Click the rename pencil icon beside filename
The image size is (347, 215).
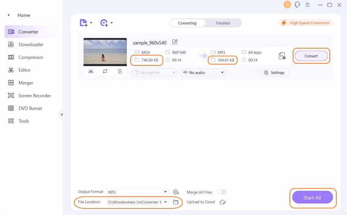[175, 42]
